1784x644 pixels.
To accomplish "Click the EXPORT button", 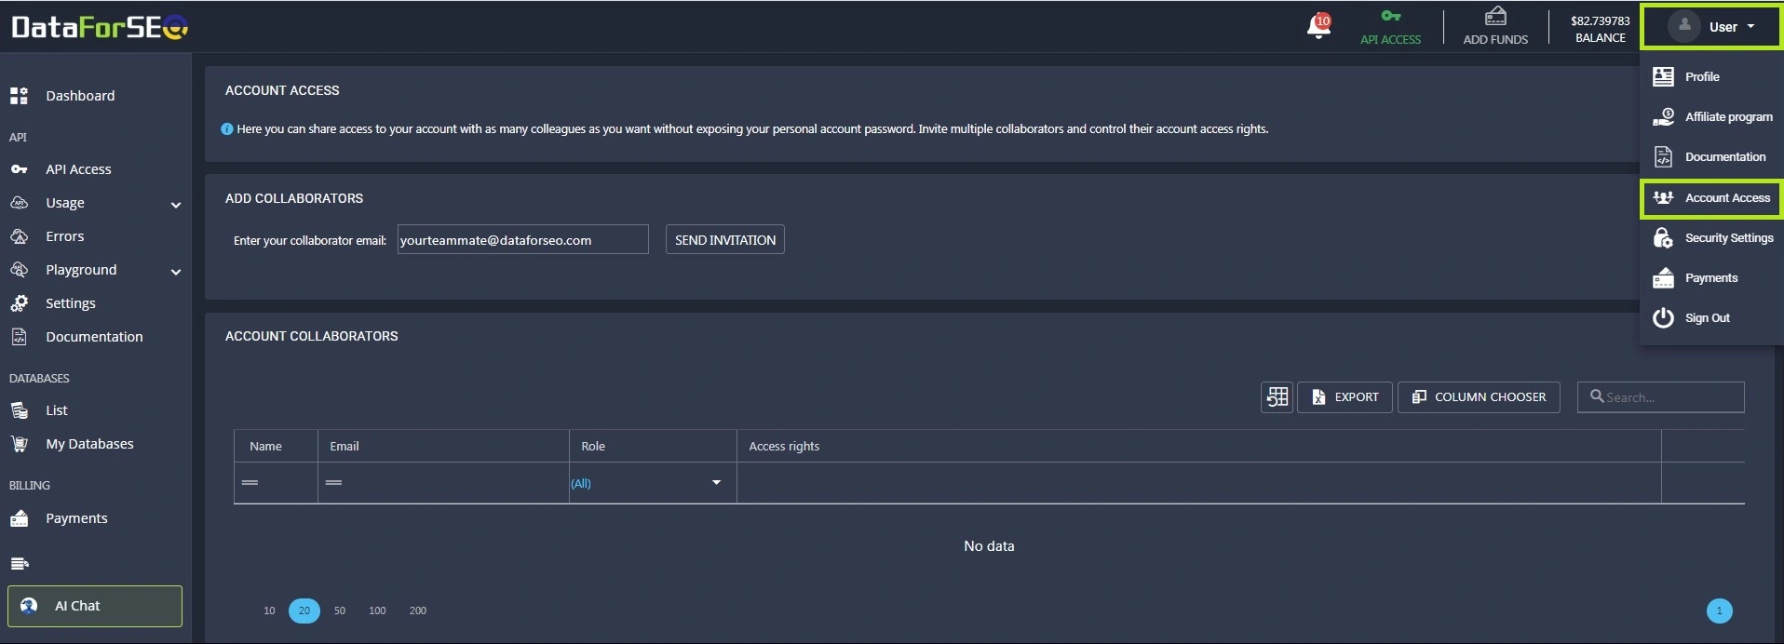I will tap(1345, 397).
